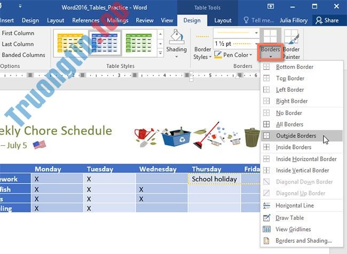Screen dimensions: 347x254
Task: Open the Table Tools Layout tab
Action: tap(223, 20)
